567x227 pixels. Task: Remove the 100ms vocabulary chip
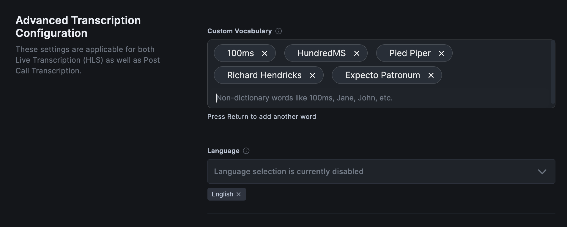pyautogui.click(x=264, y=53)
